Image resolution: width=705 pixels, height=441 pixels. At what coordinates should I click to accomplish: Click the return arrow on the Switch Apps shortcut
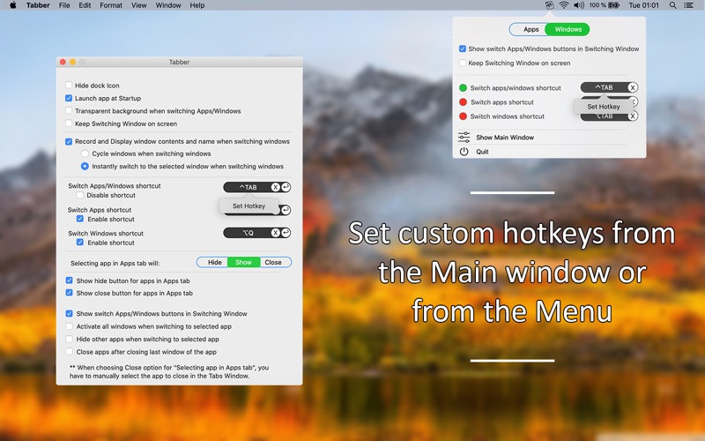coord(286,210)
